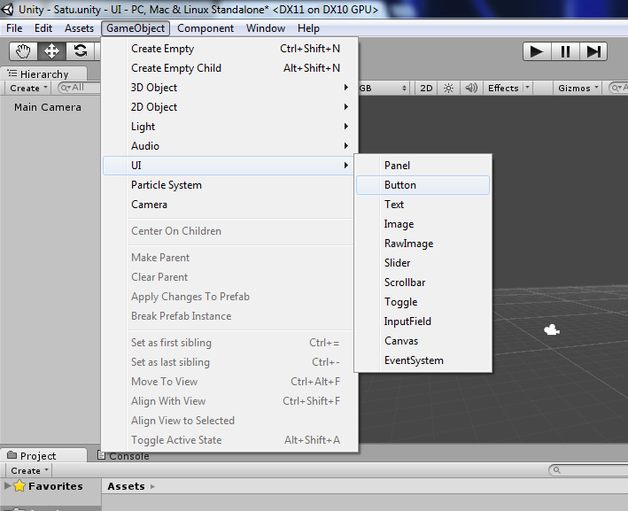Create a UI Button
This screenshot has height=511, width=628.
[423, 185]
